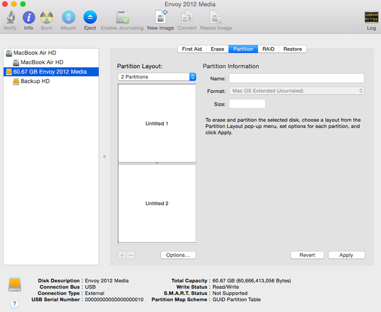381x312 pixels.
Task: Click the Resize Image icon
Action: point(216,17)
